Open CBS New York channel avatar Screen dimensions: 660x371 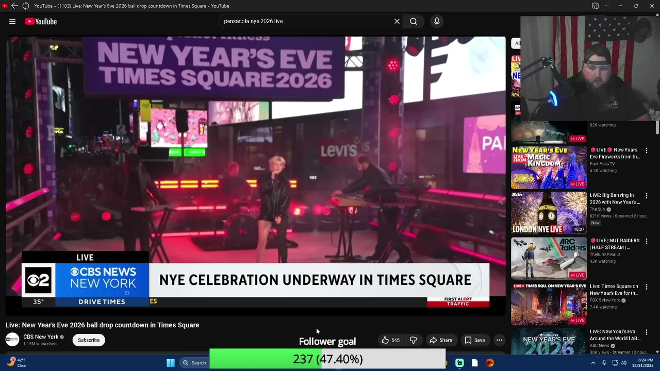pos(12,340)
